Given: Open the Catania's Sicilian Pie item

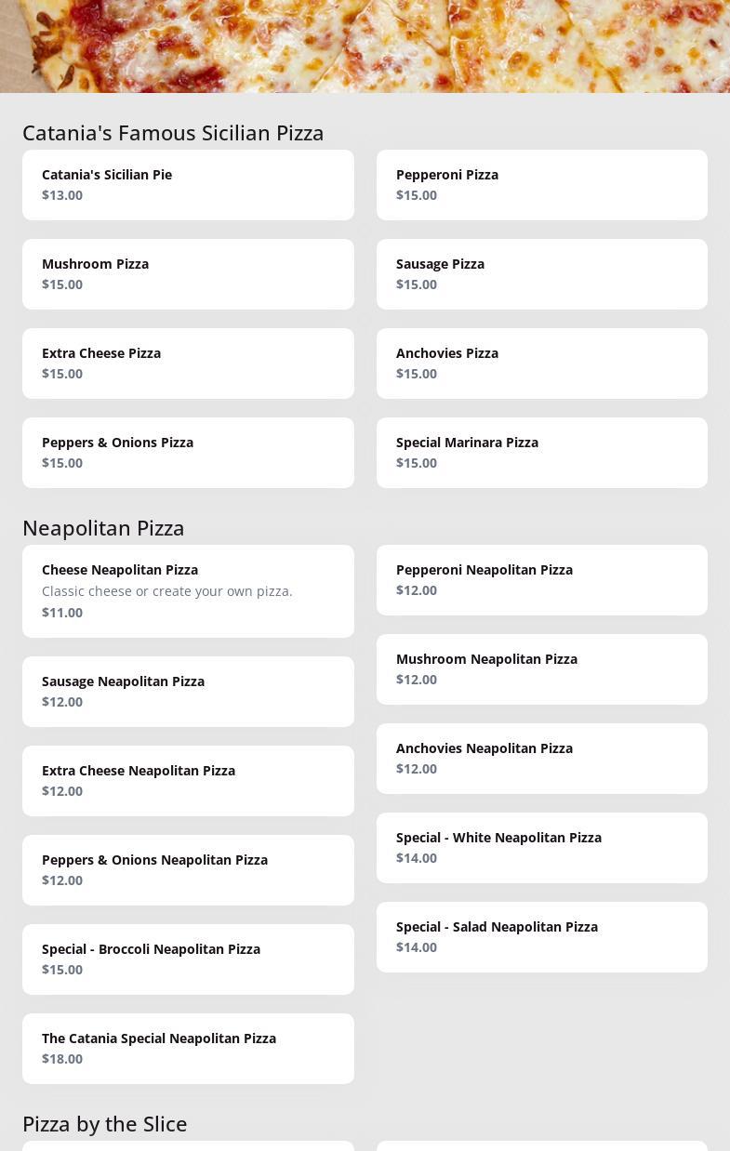Looking at the screenshot, I should click(188, 185).
